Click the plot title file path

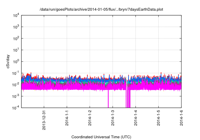coord(101,9)
